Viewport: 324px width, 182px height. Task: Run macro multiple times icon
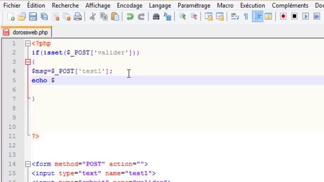(317, 16)
